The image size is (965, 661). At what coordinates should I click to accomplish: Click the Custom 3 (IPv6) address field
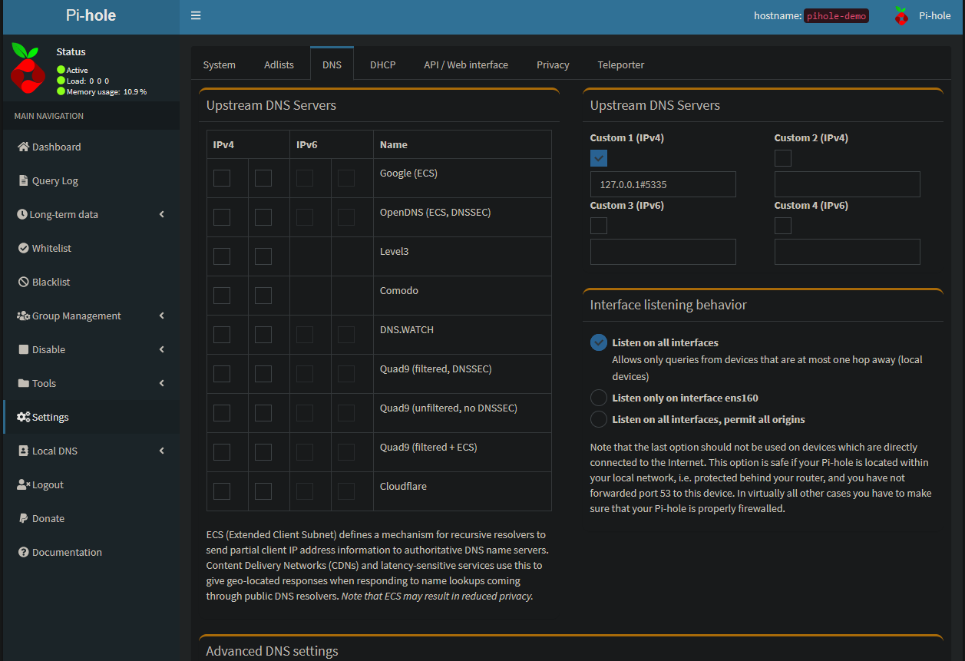(x=663, y=252)
